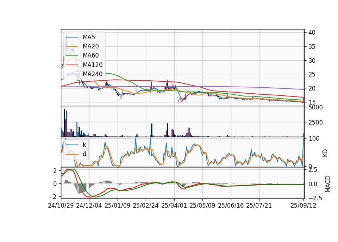Click the MA240 legend label
This screenshot has width=338, height=242.
point(93,74)
